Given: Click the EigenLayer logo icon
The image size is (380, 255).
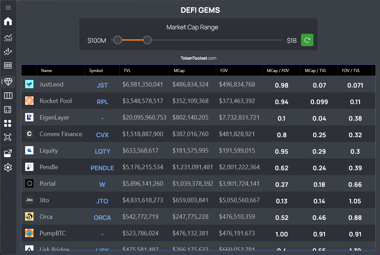Looking at the screenshot, I should [29, 117].
